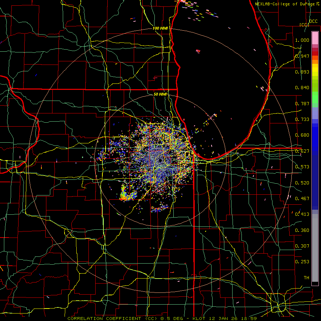Select the 0.253 scale value
Image resolution: width=321 pixels, height=321 pixels.
click(x=302, y=262)
